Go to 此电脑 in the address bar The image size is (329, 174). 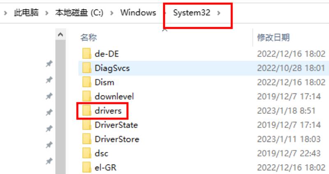[x=26, y=13]
